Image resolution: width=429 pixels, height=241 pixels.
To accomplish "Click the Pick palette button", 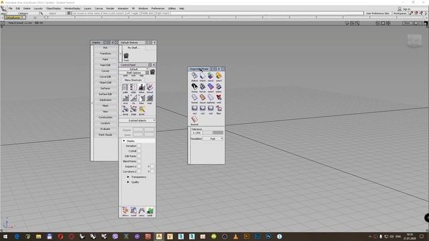I will 105,48.
